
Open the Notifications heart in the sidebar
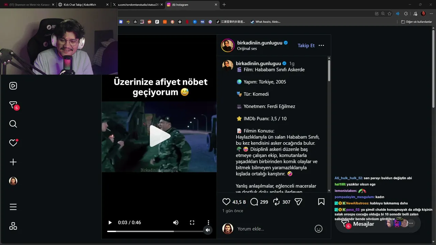(x=13, y=143)
